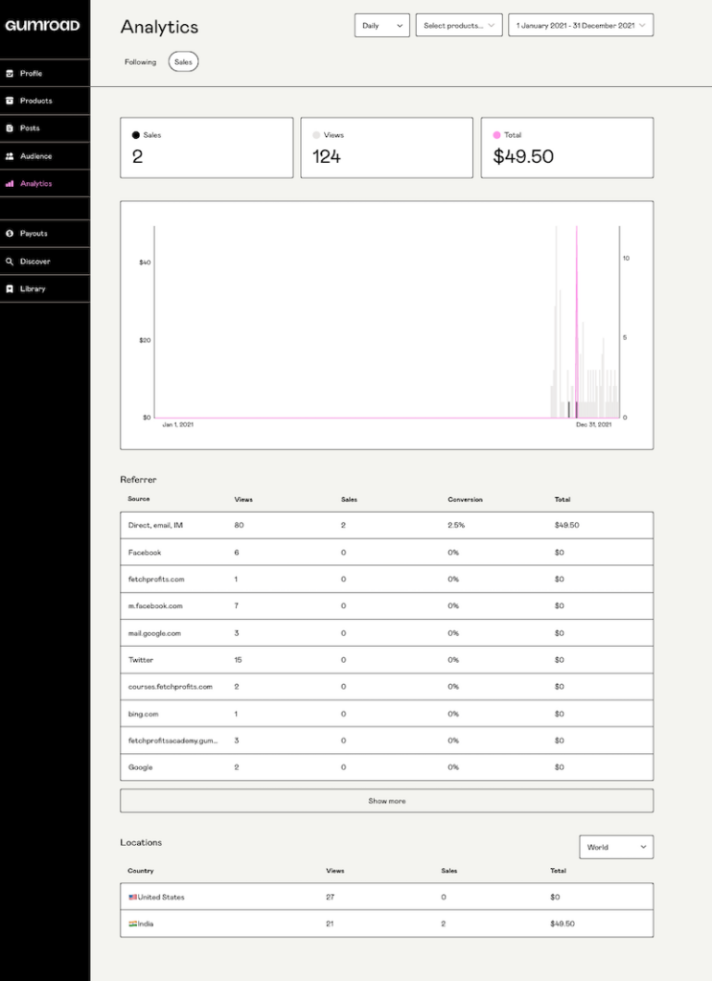The image size is (712, 981).
Task: Click the Source column header
Action: pos(138,499)
